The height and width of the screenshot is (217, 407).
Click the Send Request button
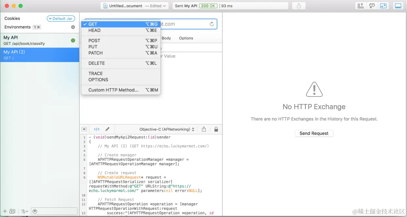tap(314, 133)
